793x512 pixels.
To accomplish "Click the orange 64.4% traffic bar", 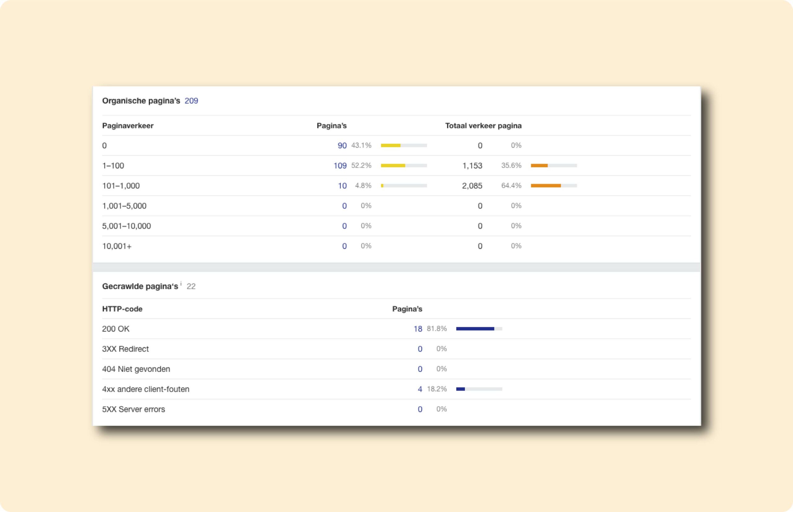I will pos(554,185).
